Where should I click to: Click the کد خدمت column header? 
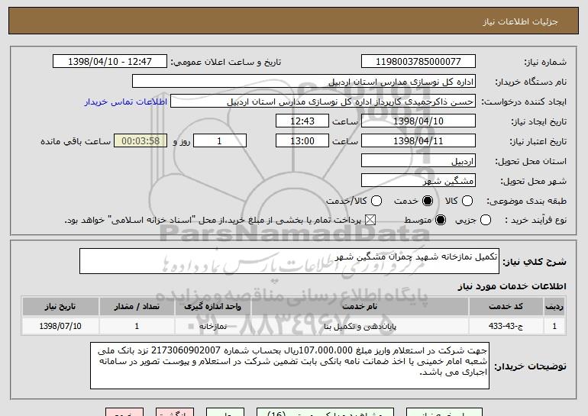(506, 307)
